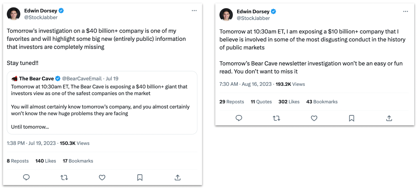Image resolution: width=418 pixels, height=190 pixels.
Task: Reply to the August 16 tweet
Action: coord(239,118)
